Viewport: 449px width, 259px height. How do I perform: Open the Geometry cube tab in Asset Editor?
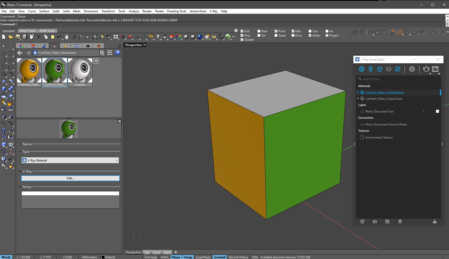point(380,69)
